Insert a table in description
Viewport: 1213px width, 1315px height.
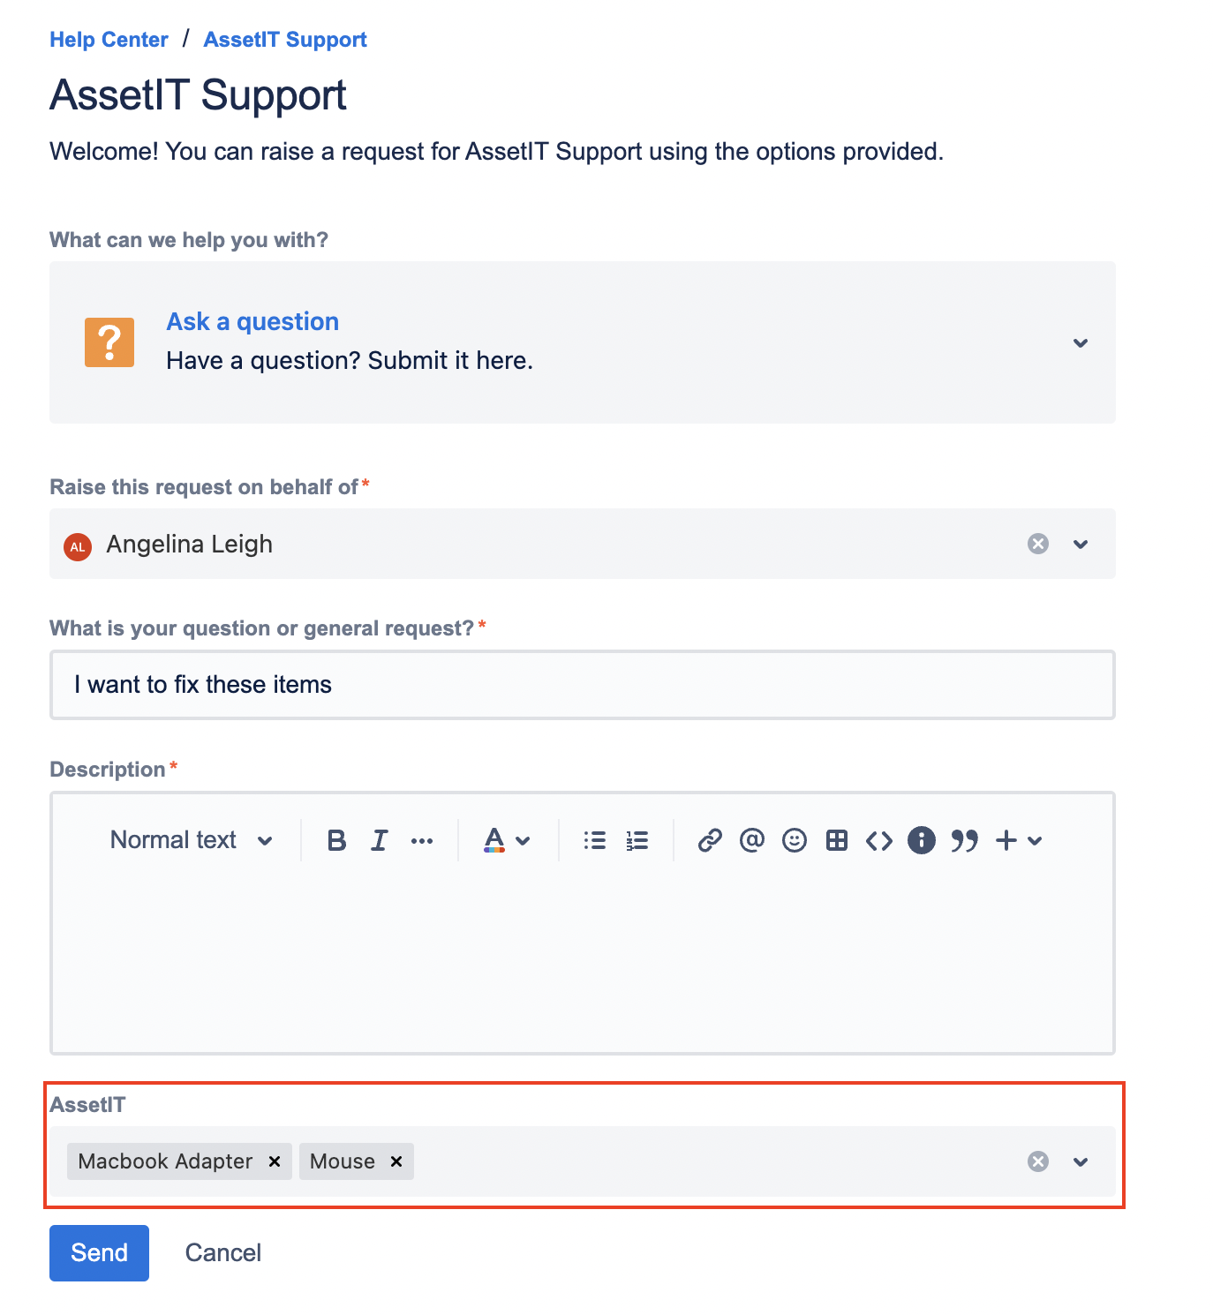tap(837, 840)
